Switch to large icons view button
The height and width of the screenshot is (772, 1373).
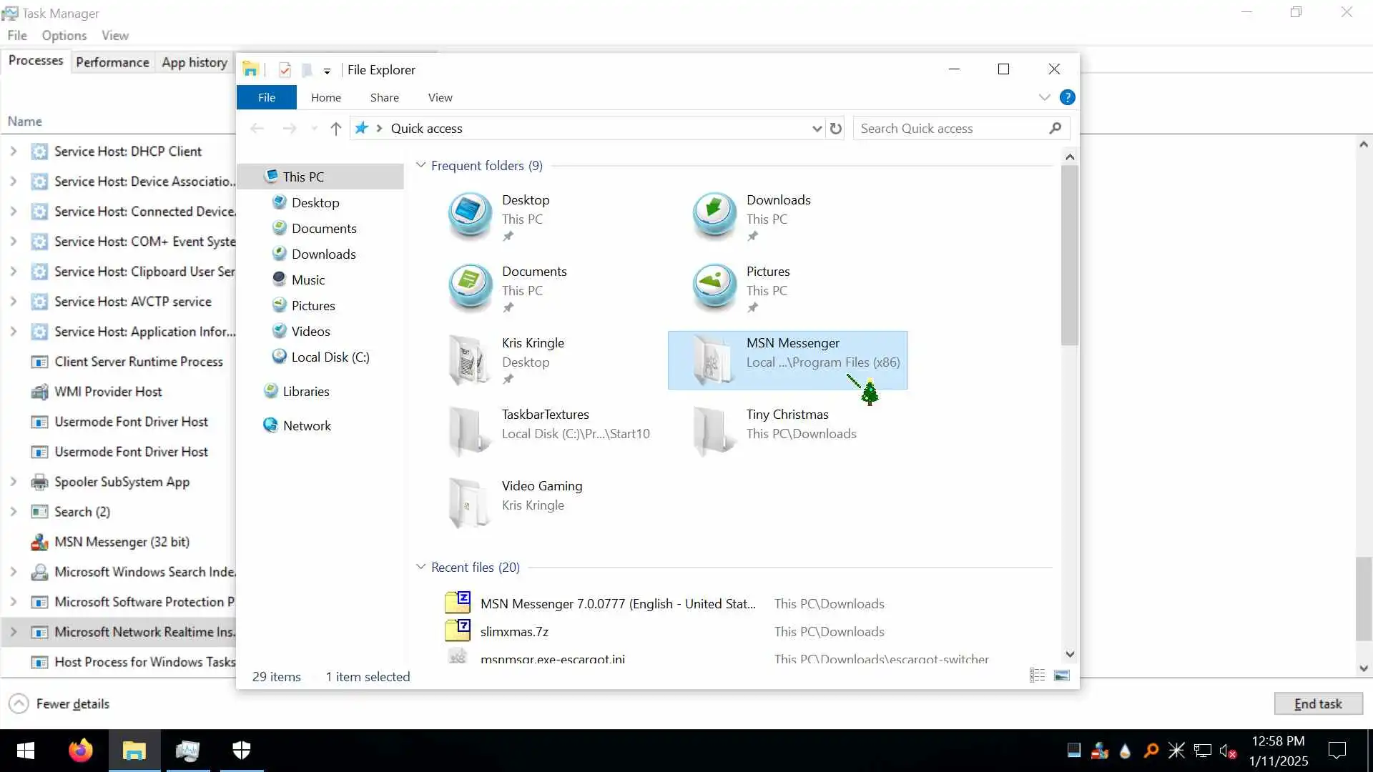1062,675
